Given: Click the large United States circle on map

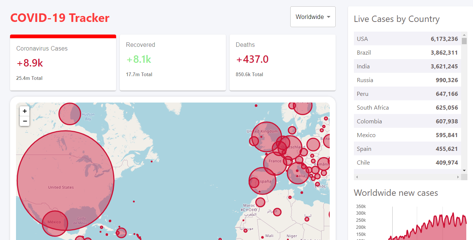Looking at the screenshot, I should click(x=65, y=175).
